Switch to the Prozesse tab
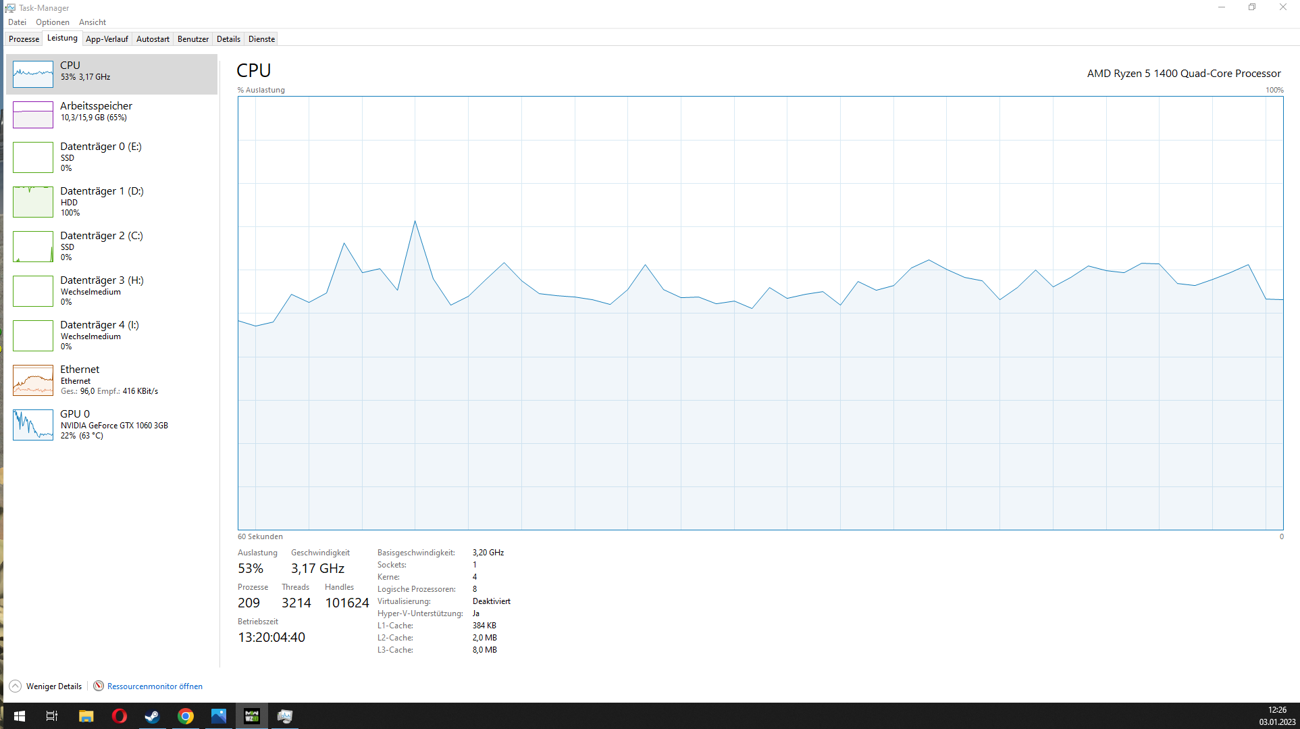This screenshot has height=729, width=1300. 24,39
